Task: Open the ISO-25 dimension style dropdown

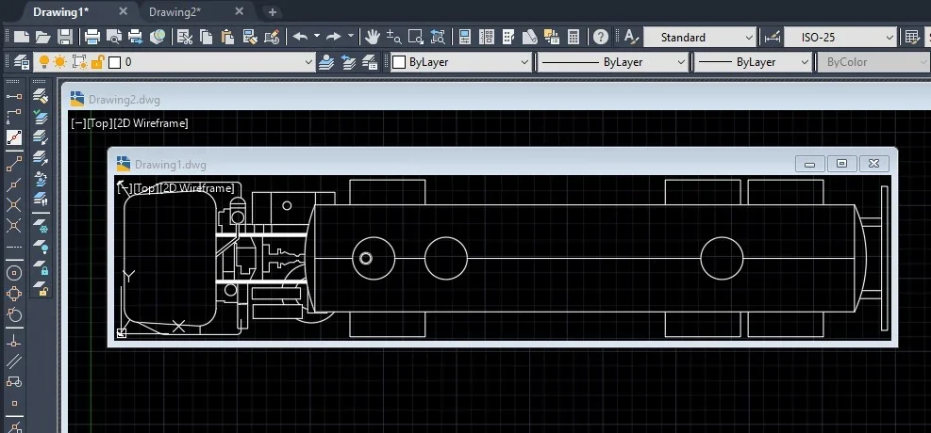Action: pyautogui.click(x=840, y=38)
